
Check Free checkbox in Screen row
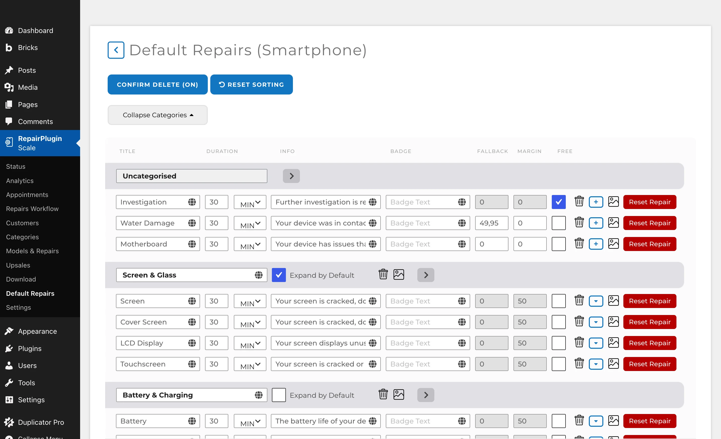pyautogui.click(x=558, y=301)
